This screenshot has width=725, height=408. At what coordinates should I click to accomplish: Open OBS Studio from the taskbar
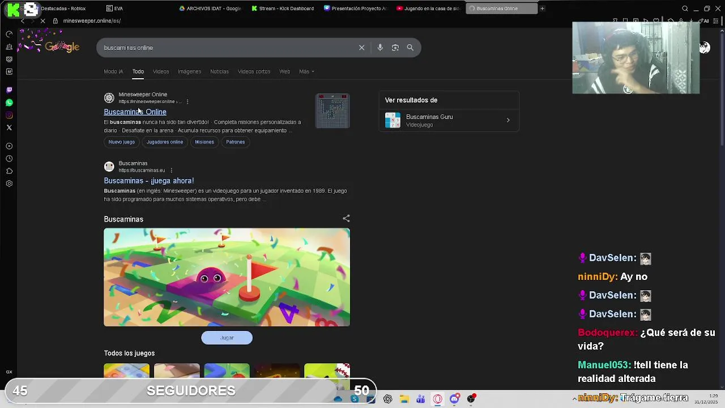[471, 399]
